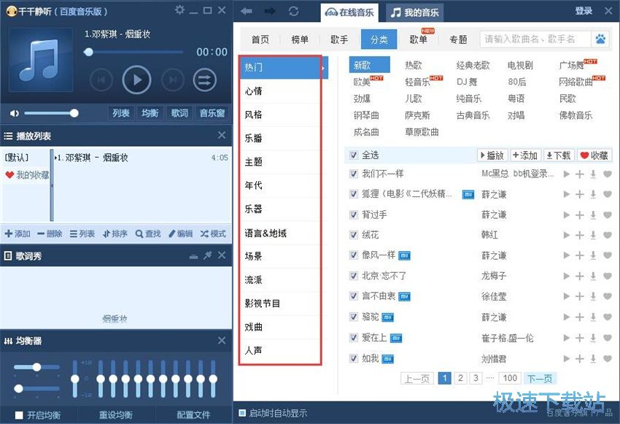620x424 pixels.
Task: Open MV icon next to 狐狸 song
Action: click(x=468, y=195)
